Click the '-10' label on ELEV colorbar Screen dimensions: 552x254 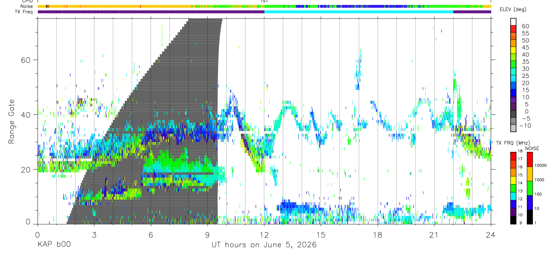524,125
